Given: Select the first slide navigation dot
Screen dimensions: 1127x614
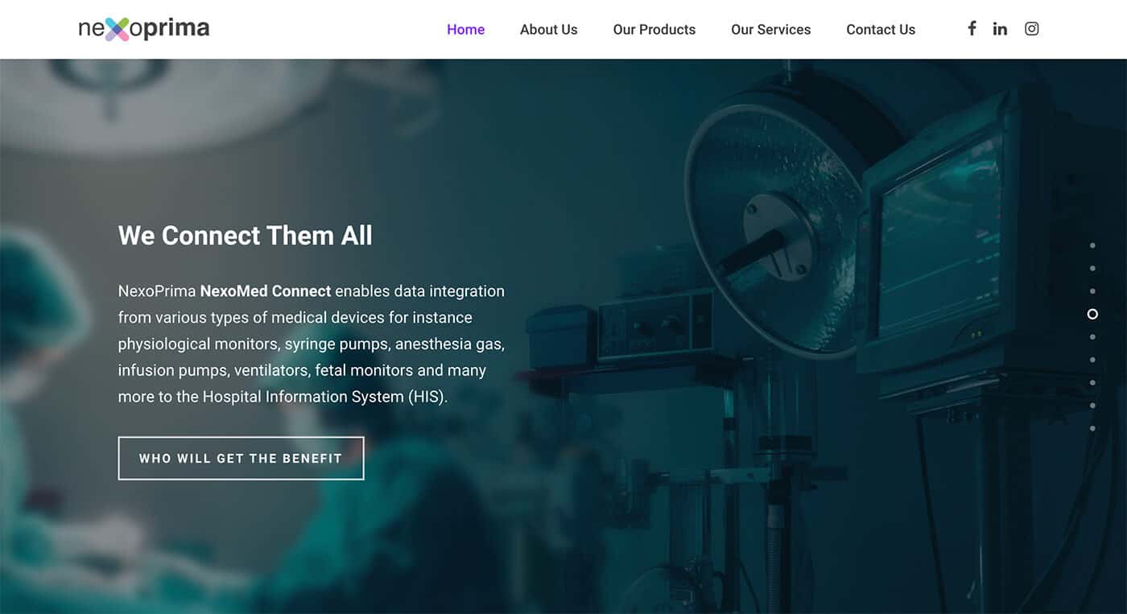Looking at the screenshot, I should pyautogui.click(x=1092, y=245).
